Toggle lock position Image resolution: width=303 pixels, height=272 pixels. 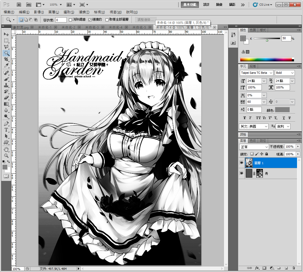(x=262, y=154)
